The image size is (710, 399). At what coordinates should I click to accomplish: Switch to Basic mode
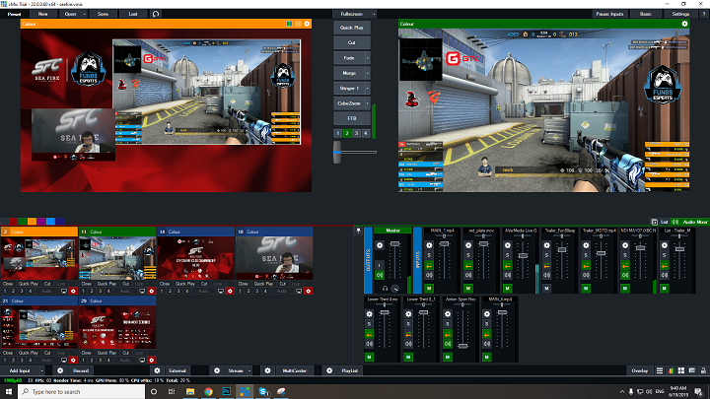646,14
